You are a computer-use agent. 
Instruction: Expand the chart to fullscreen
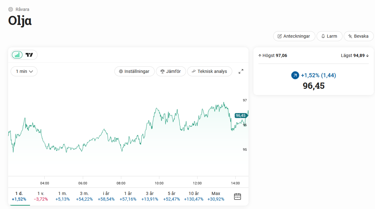[241, 71]
